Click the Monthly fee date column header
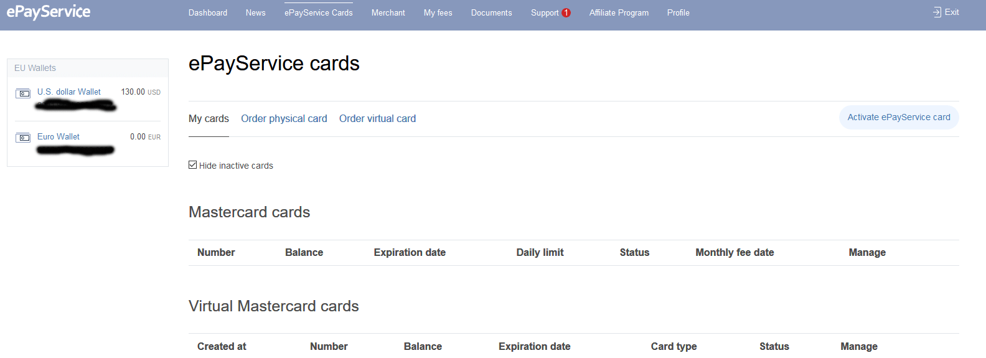 735,252
